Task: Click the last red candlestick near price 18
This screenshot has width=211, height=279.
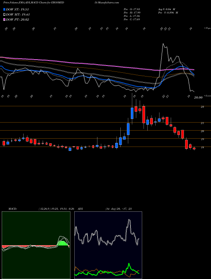Action: (x=194, y=148)
